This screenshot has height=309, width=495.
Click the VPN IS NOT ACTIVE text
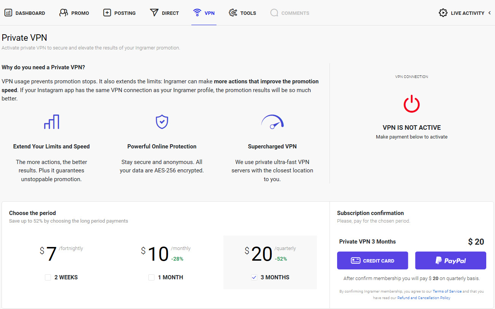(412, 127)
